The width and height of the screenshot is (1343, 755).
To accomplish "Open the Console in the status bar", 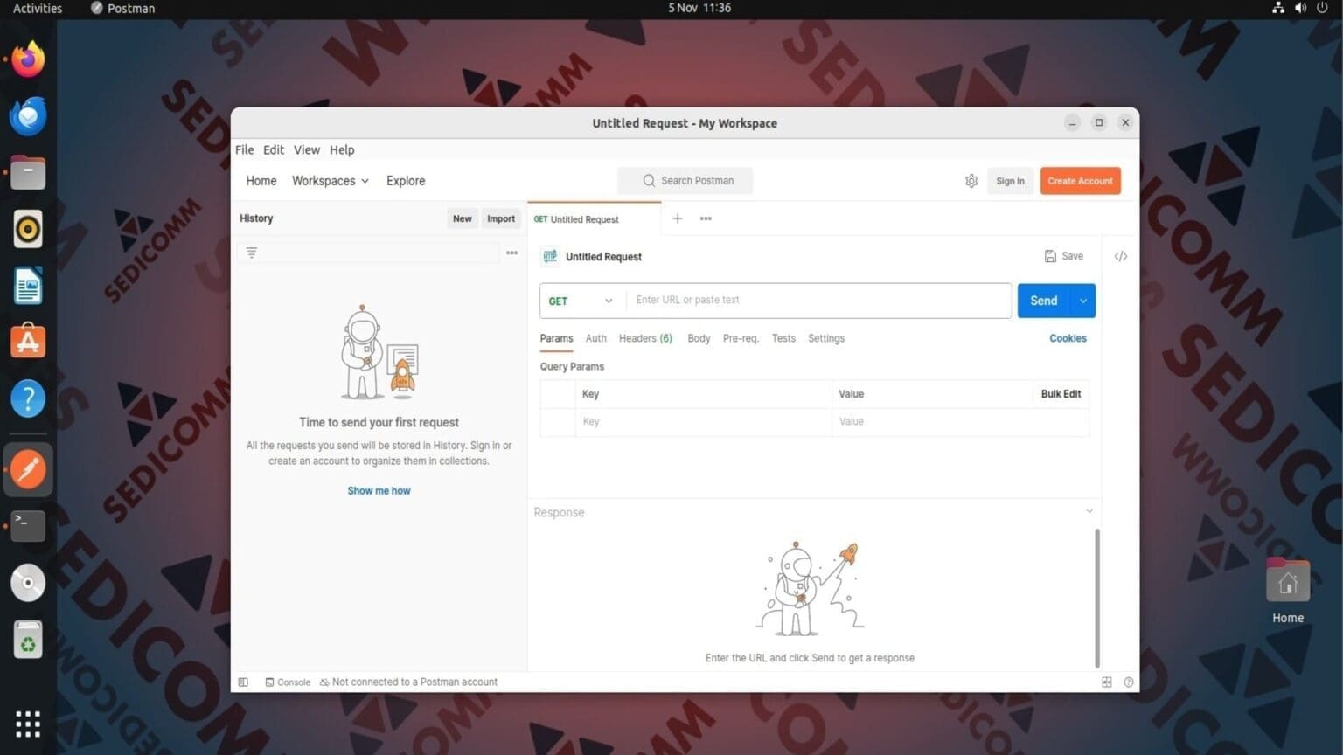I will [288, 682].
